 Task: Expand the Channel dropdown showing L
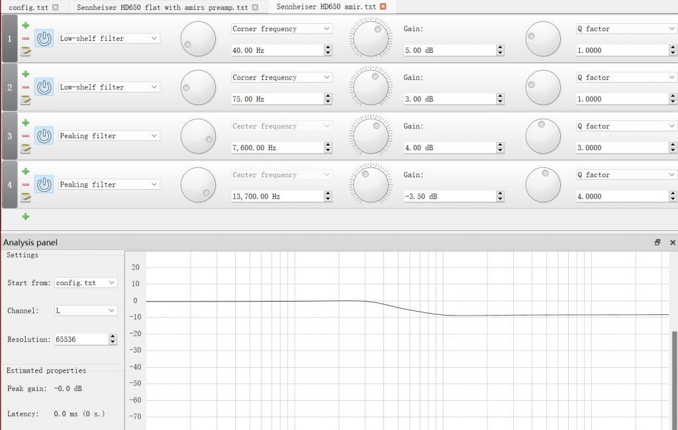85,310
